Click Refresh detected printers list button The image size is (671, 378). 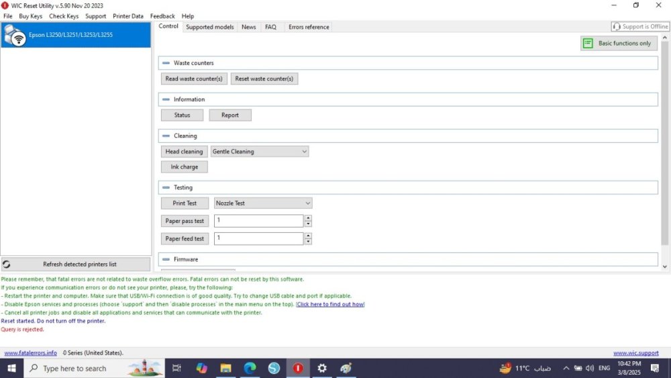click(x=75, y=264)
